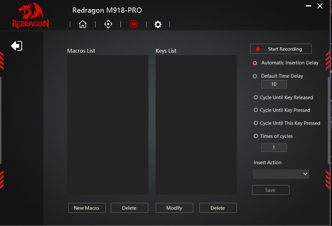Click inside the Keys List box

click(x=196, y=125)
